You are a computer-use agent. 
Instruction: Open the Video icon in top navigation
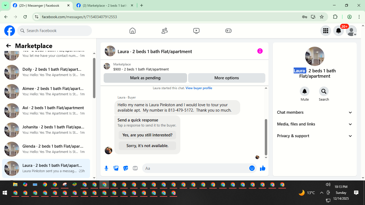(196, 31)
